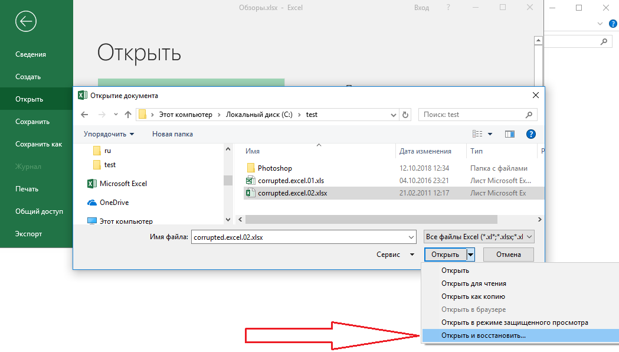Choose Открыть для чтения menu item
This screenshot has width=619, height=352.
[x=474, y=283]
